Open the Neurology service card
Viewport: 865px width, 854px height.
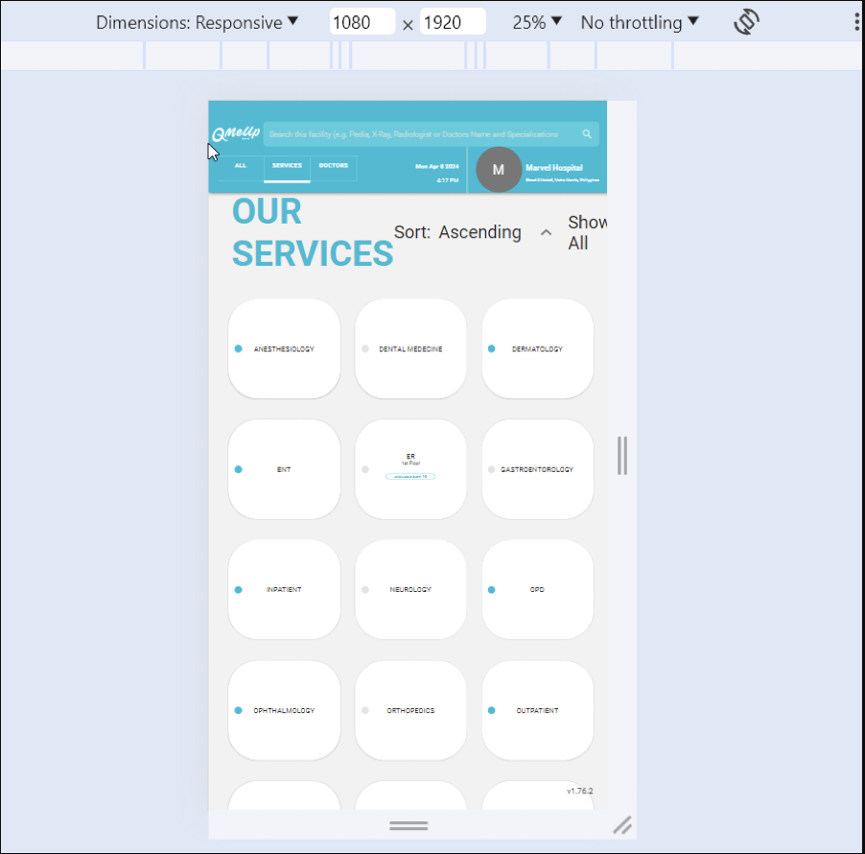pos(410,589)
